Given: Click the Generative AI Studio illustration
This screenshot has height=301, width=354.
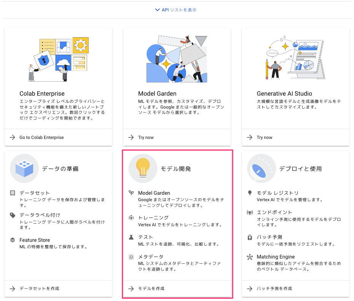Looking at the screenshot, I should click(x=295, y=58).
